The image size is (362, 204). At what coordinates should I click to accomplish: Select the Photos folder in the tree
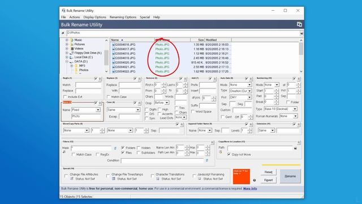pos(84,70)
